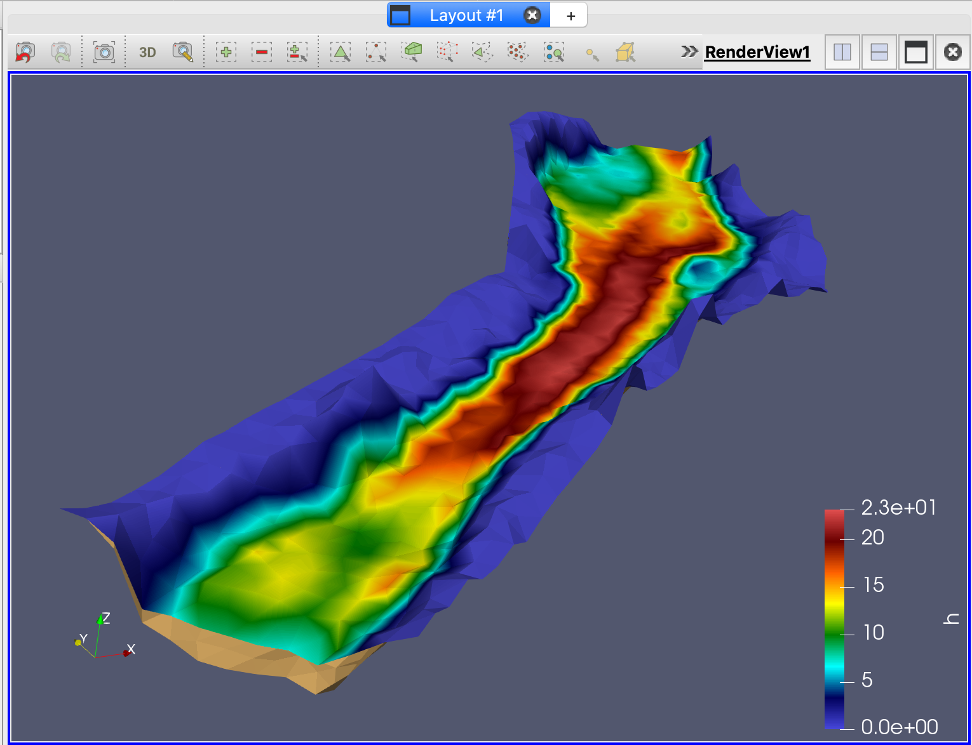Capture screenshot with the camera icon

click(104, 52)
